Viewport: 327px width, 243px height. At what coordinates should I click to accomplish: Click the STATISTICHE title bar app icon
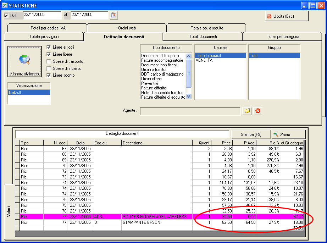[x=5, y=5]
